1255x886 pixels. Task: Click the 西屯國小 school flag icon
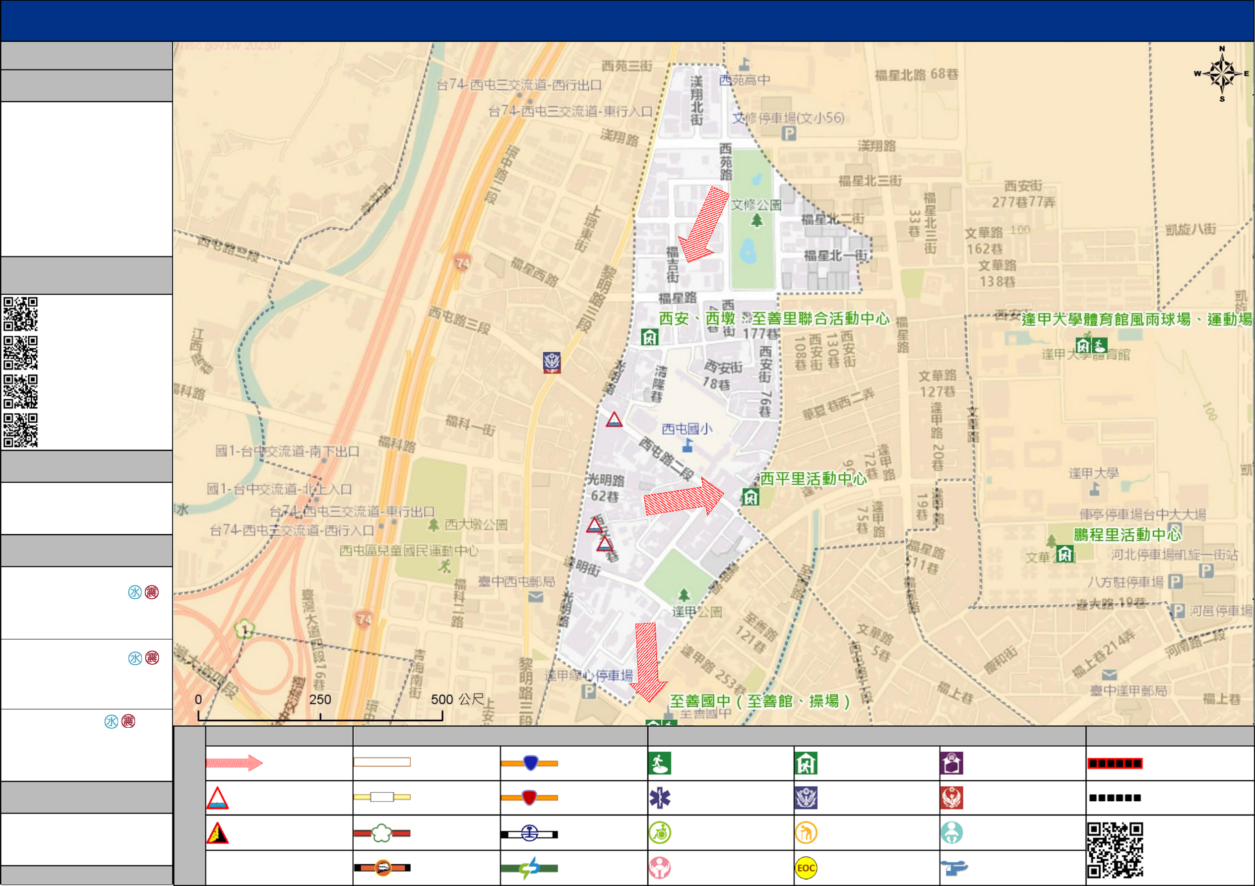[x=688, y=445]
